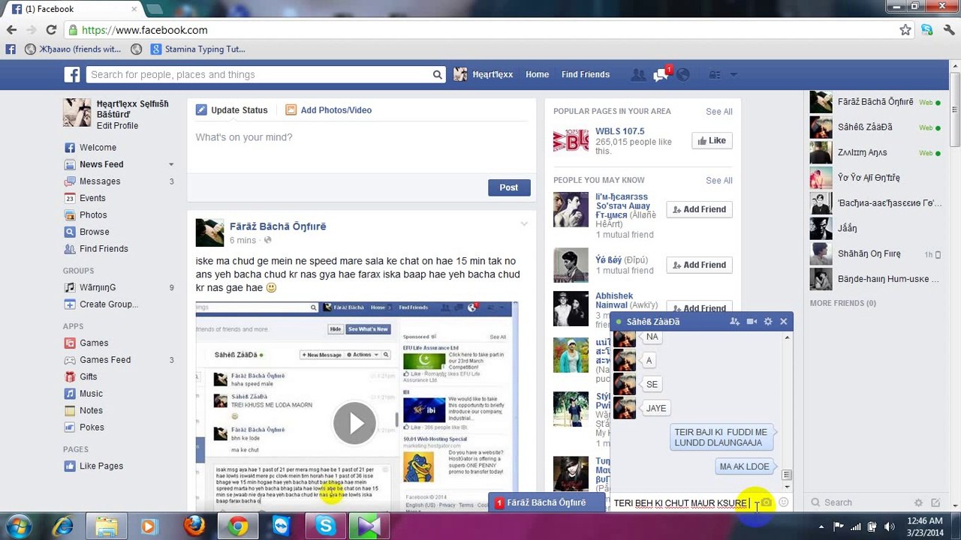Viewport: 961px width, 540px height.
Task: Open Messages in the left sidebar
Action: [x=100, y=181]
